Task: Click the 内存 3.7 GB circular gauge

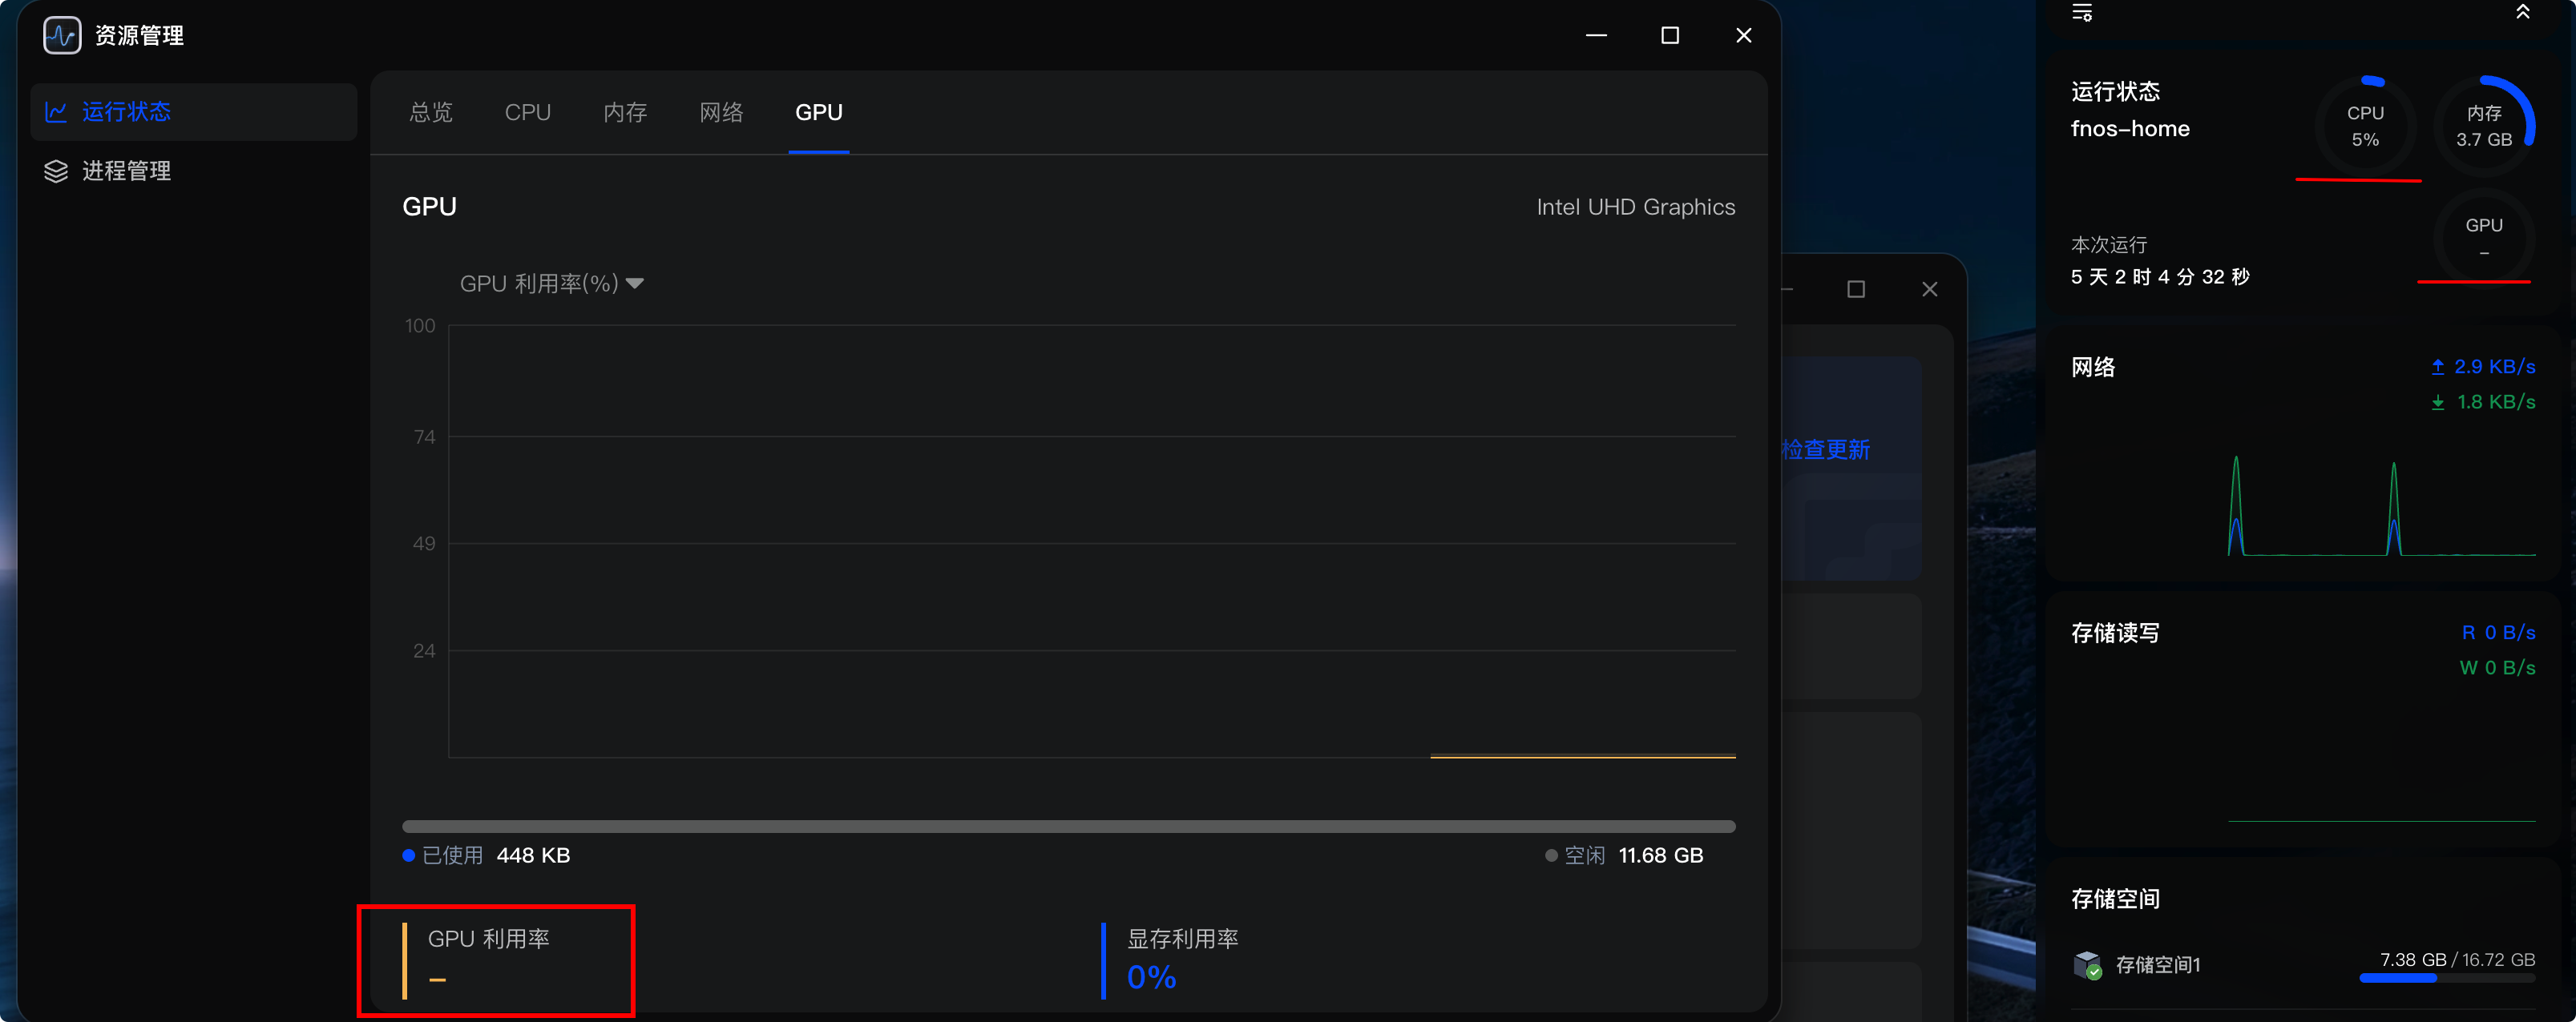Action: point(2484,127)
